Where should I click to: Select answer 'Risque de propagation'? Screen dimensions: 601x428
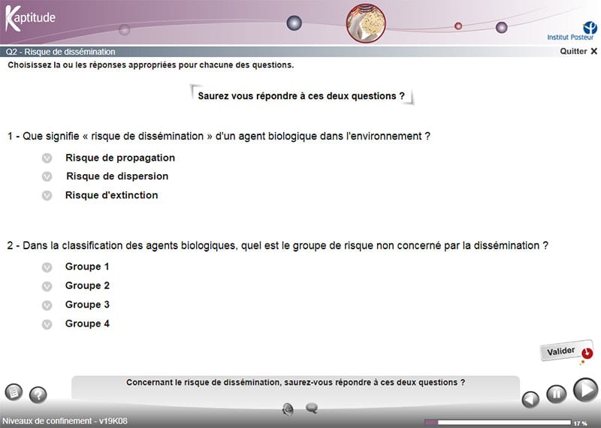pyautogui.click(x=47, y=158)
